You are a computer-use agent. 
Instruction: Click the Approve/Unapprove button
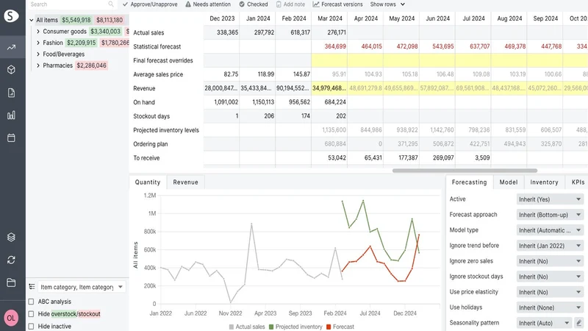[x=150, y=4]
